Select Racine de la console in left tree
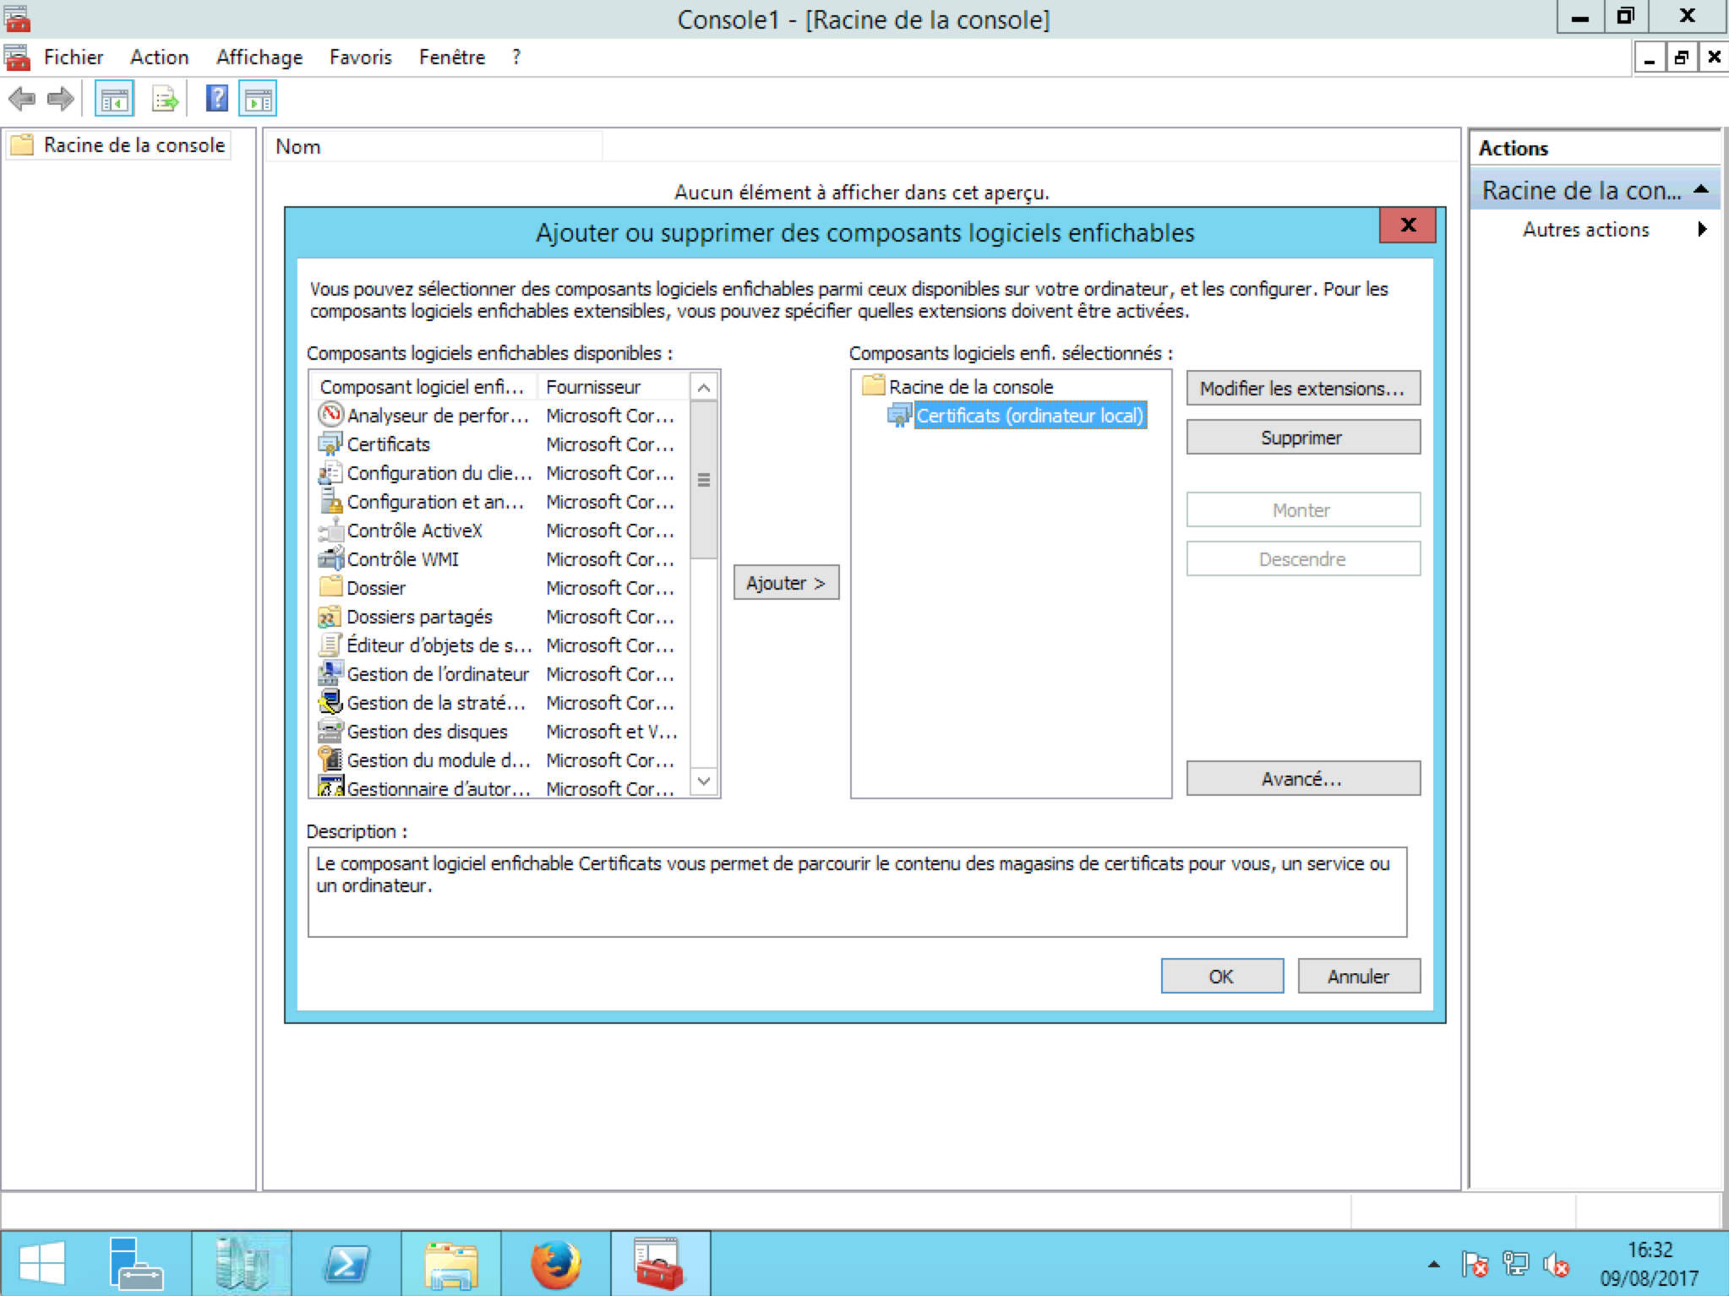Viewport: 1729px width, 1296px height. coord(134,145)
